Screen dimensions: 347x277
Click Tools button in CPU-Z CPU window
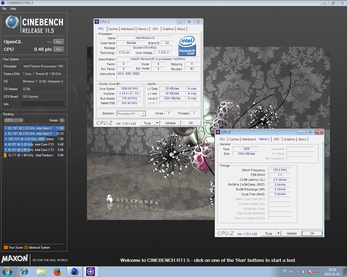point(147,123)
